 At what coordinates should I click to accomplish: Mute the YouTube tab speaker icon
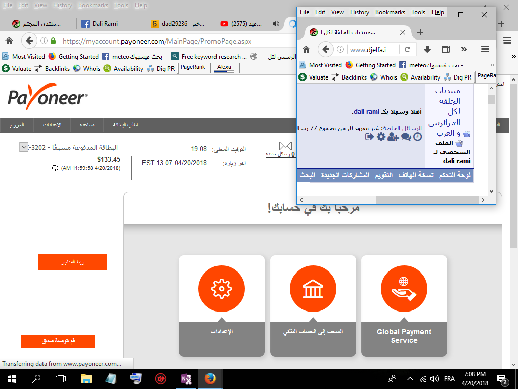coord(276,23)
